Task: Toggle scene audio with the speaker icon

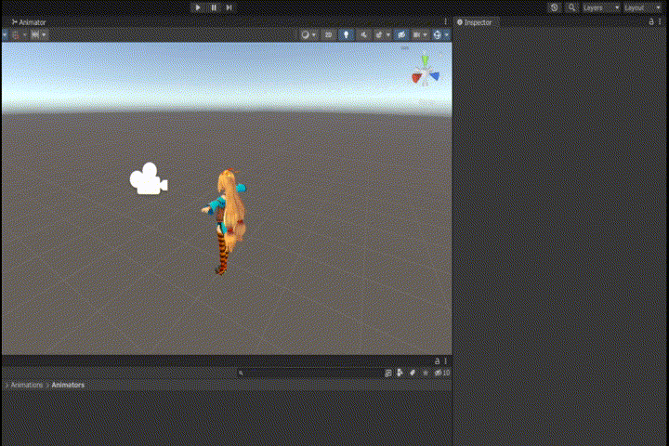Action: point(363,35)
